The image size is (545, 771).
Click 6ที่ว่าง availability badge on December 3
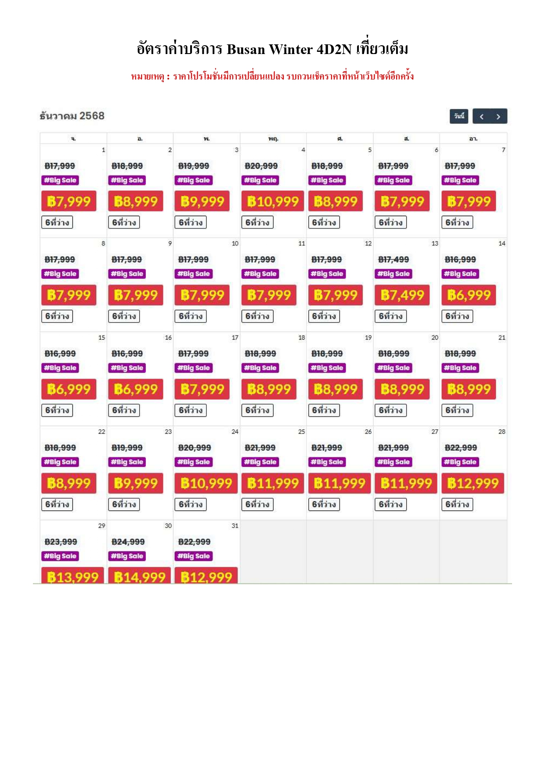[191, 222]
